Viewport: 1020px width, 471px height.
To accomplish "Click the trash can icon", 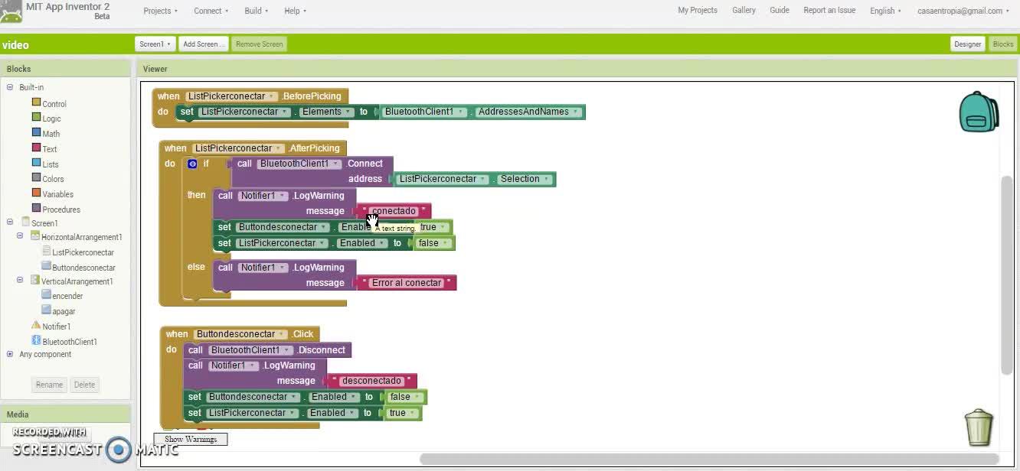I will [979, 427].
